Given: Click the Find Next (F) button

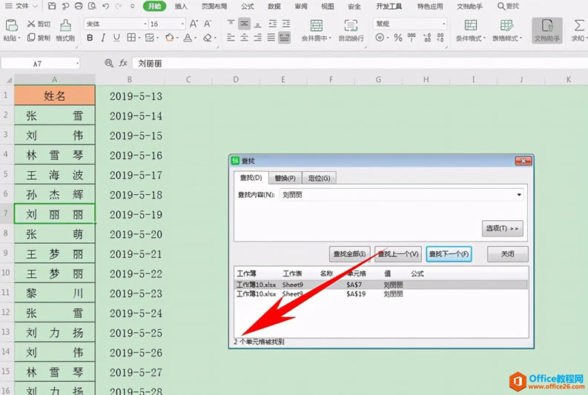Looking at the screenshot, I should (x=449, y=254).
